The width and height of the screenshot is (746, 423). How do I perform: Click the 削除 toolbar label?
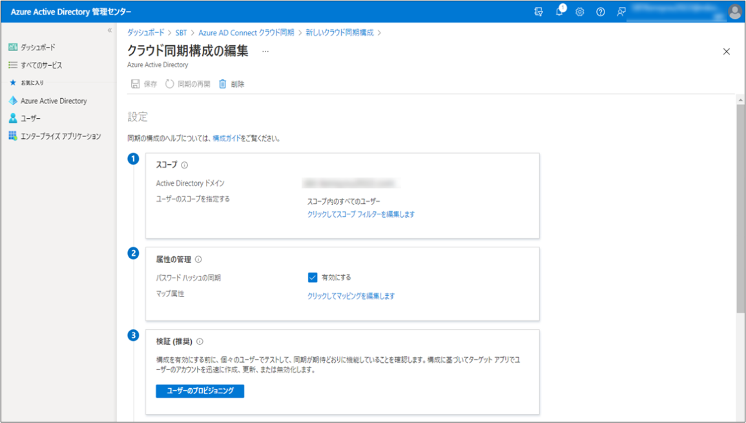tap(238, 84)
